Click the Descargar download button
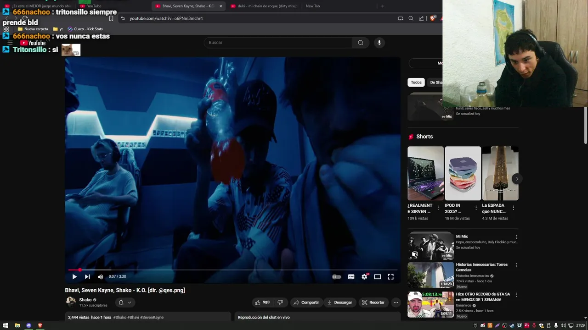The width and height of the screenshot is (588, 330). tap(339, 302)
